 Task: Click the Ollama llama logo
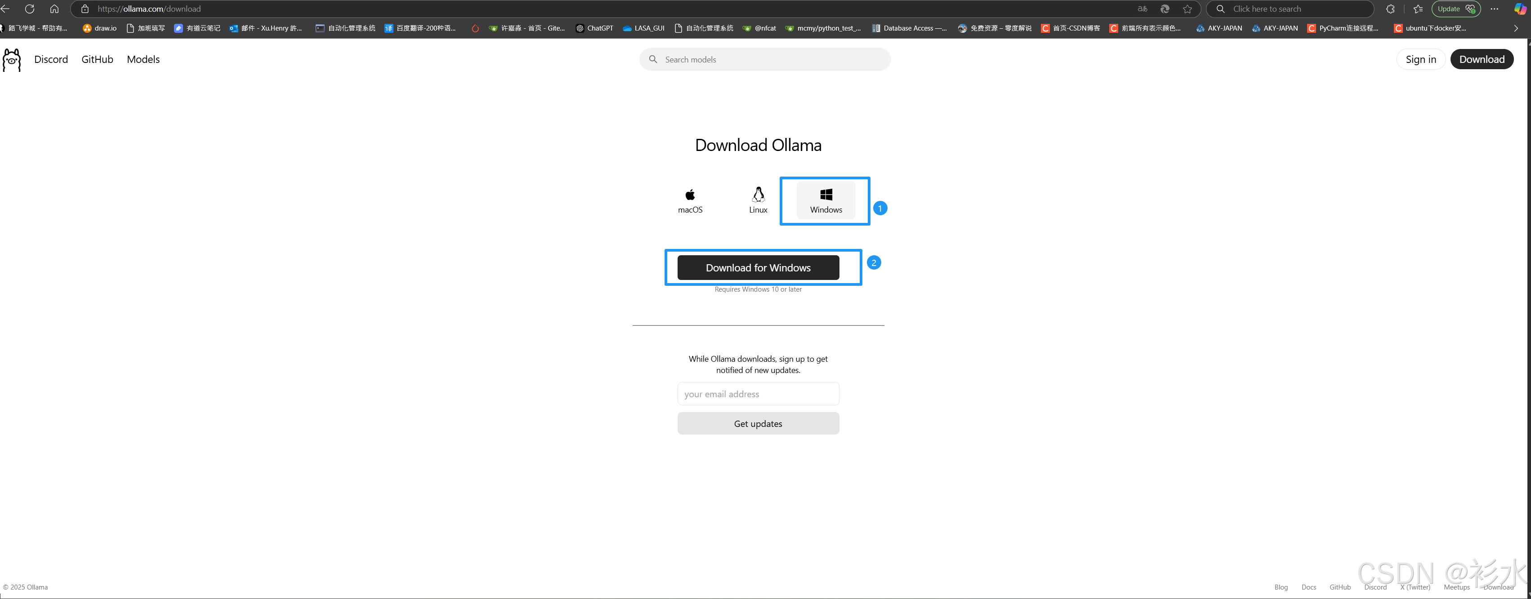(x=12, y=60)
